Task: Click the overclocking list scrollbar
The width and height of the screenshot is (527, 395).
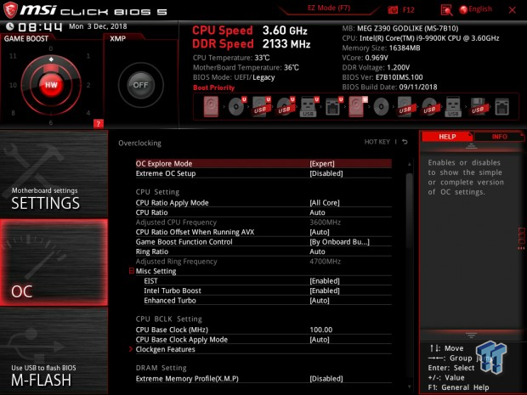Action: pyautogui.click(x=409, y=211)
